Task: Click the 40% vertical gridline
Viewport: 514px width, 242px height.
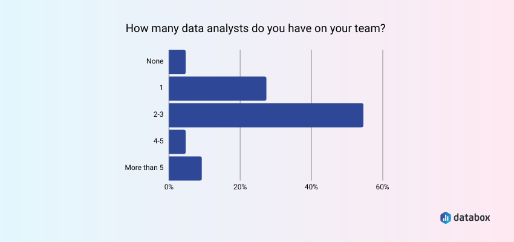Action: click(311, 73)
